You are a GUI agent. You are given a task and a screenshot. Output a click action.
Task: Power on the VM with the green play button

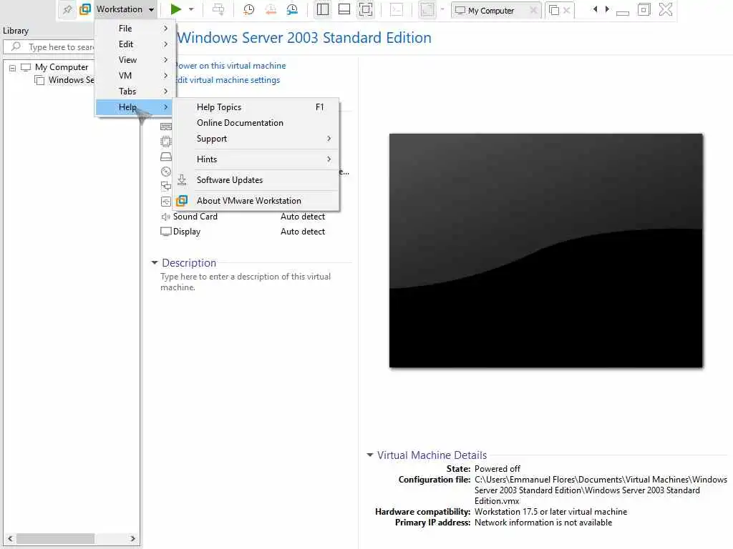click(176, 9)
